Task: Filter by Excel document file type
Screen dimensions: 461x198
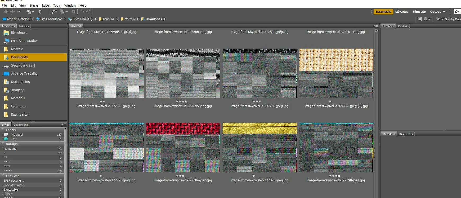Action: coord(32,185)
